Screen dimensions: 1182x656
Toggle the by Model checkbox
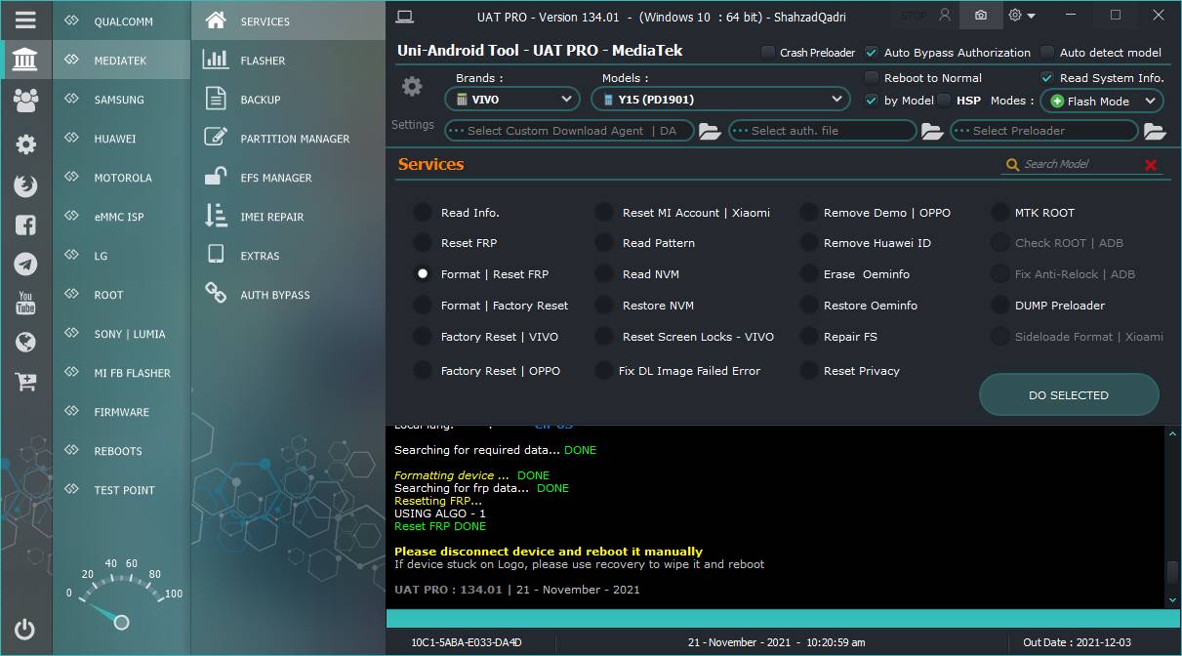point(872,101)
